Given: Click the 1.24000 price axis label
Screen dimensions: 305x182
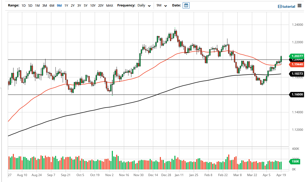Looking at the screenshot, I should pos(297,25).
